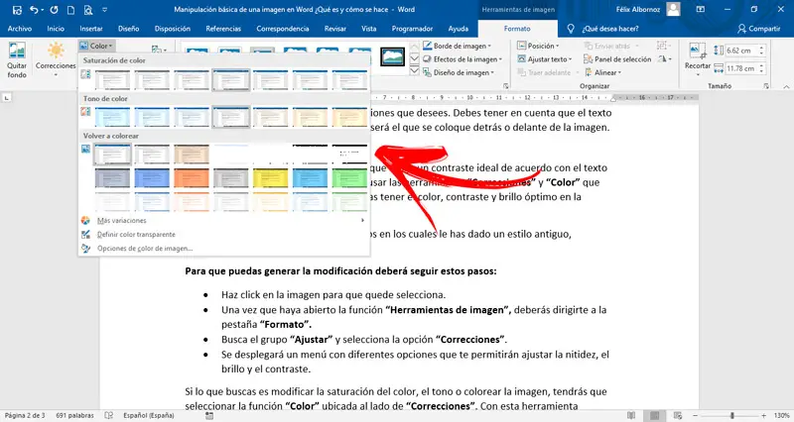Expand the Alinear dropdown

[602, 72]
